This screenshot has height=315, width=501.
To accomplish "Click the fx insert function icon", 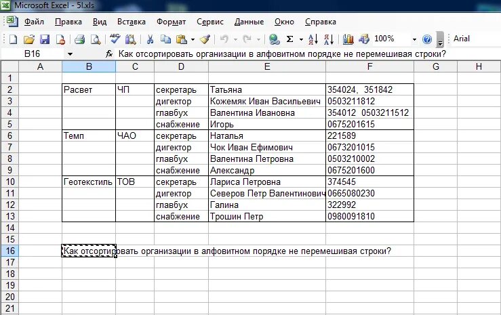I will (109, 54).
